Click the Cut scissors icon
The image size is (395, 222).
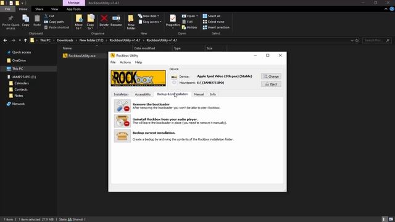[46, 16]
